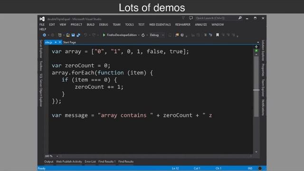Click the Navigate Backward arrow icon
The height and width of the screenshot is (171, 304).
(44, 35)
